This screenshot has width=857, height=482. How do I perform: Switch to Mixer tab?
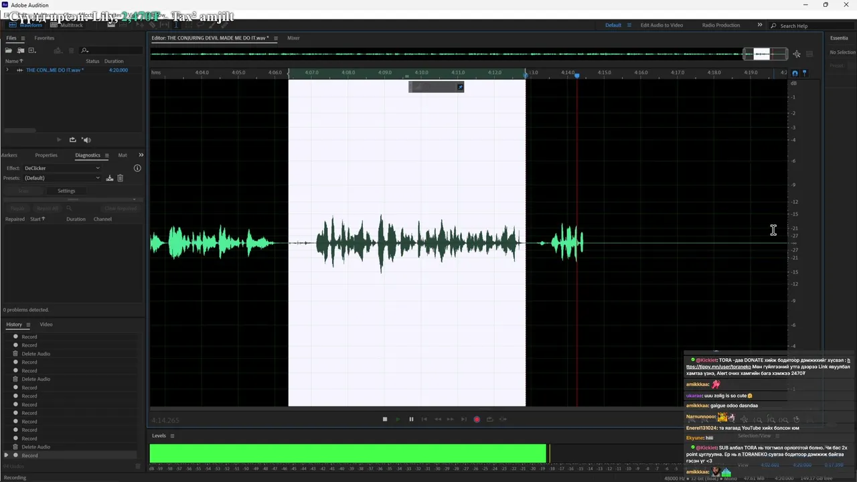(x=293, y=38)
